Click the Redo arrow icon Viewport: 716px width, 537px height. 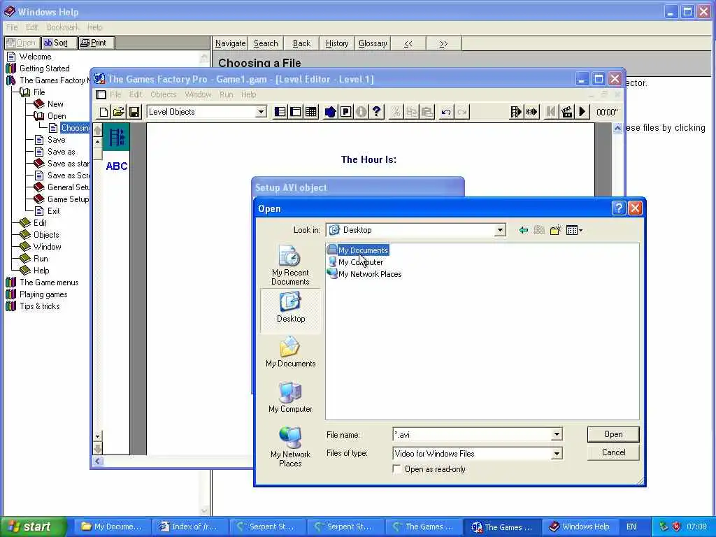coord(462,112)
